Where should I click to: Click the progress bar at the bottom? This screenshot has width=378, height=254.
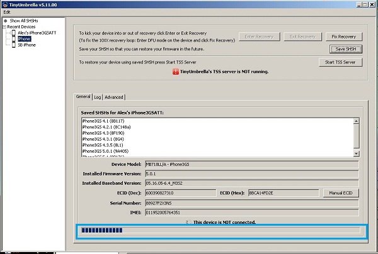click(220, 231)
